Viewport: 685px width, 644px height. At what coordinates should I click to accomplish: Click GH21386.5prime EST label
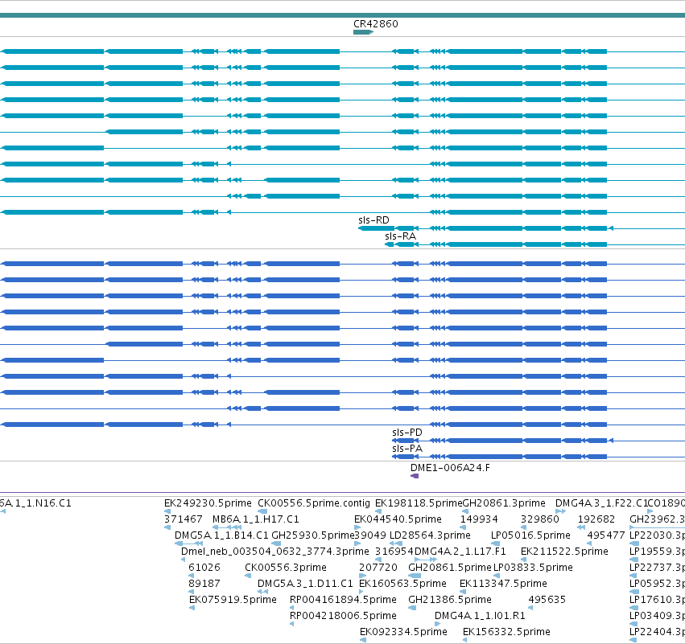click(x=450, y=600)
